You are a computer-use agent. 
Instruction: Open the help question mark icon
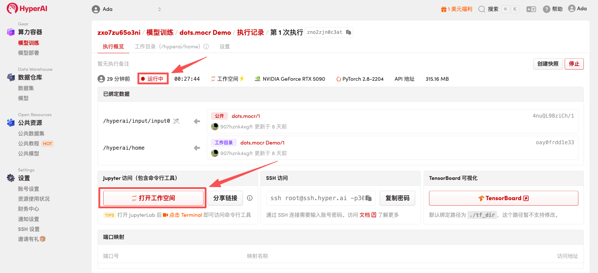(546, 9)
